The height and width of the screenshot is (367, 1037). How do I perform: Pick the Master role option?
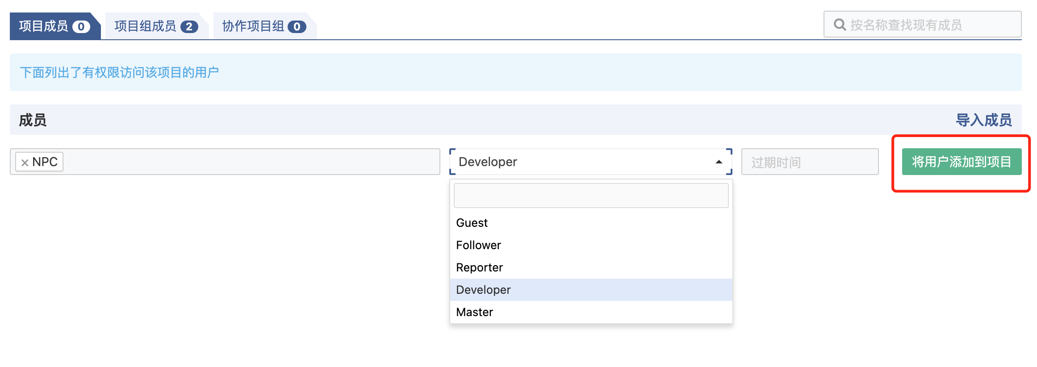(x=474, y=312)
